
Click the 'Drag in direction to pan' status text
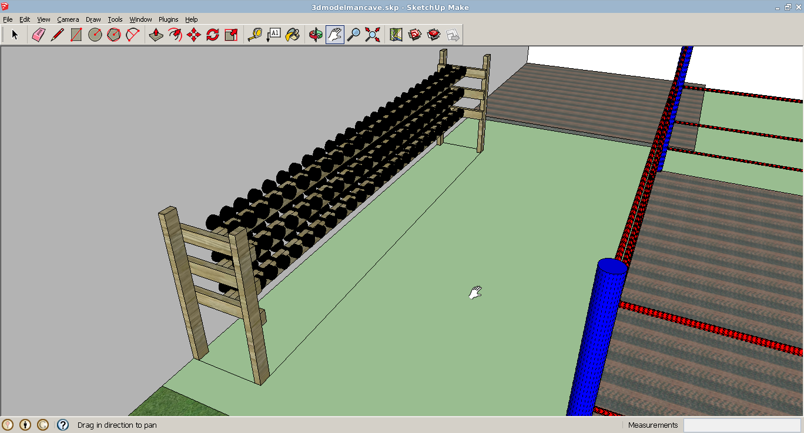pos(117,425)
